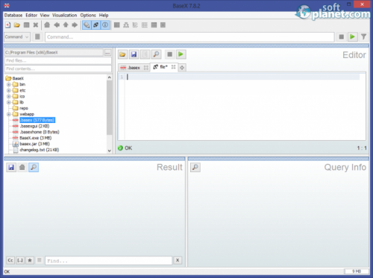Open the Visualization menu
373x278 pixels.
[x=65, y=15]
